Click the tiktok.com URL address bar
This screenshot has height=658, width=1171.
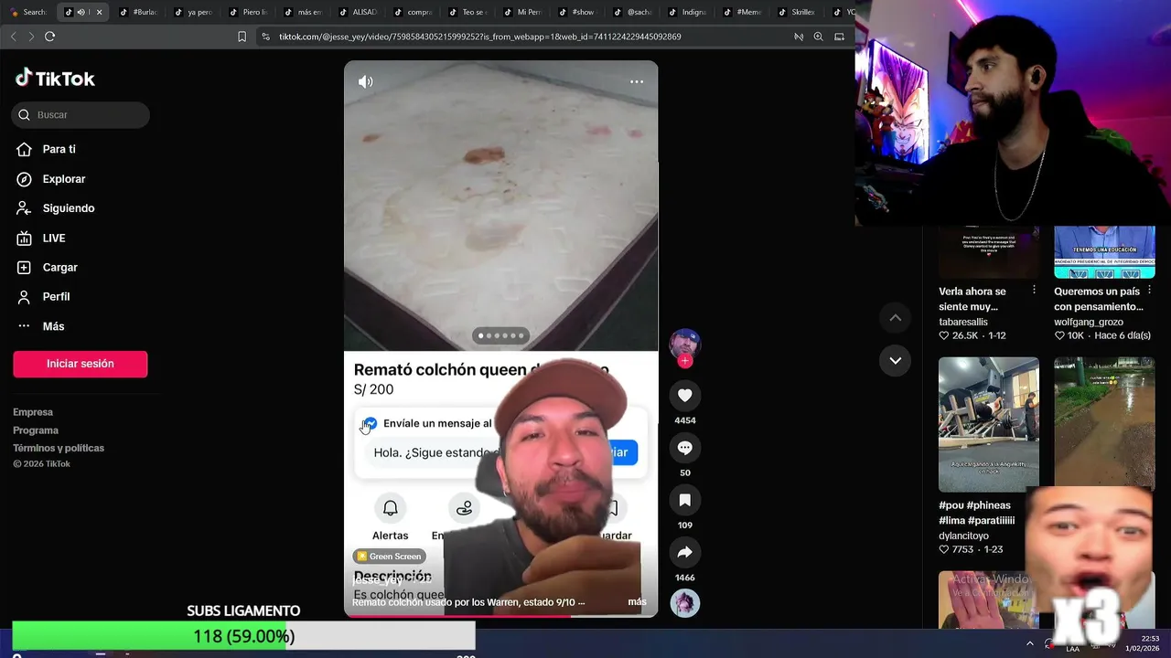tap(480, 37)
